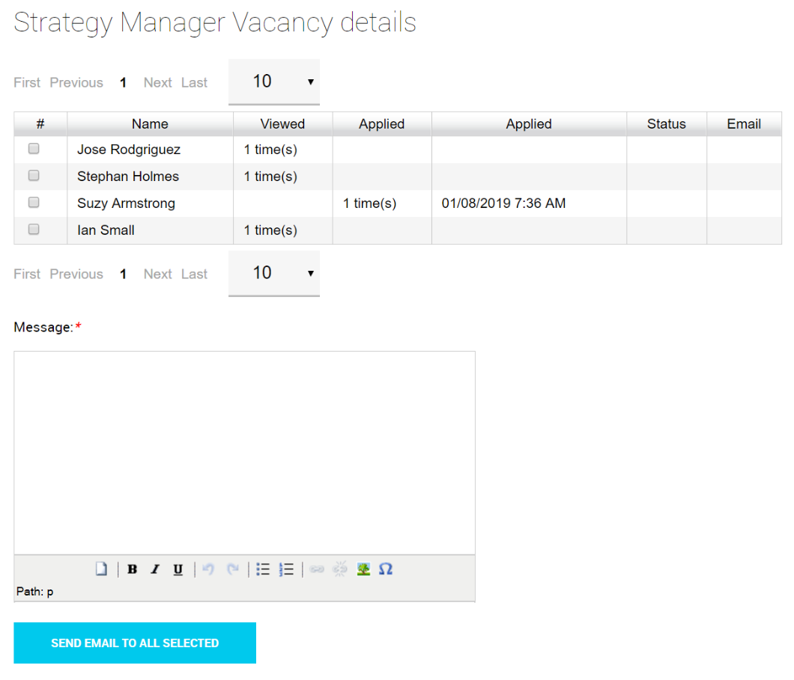Click the New document icon in editor toolbar
Viewport: 794px width, 680px height.
click(x=101, y=569)
